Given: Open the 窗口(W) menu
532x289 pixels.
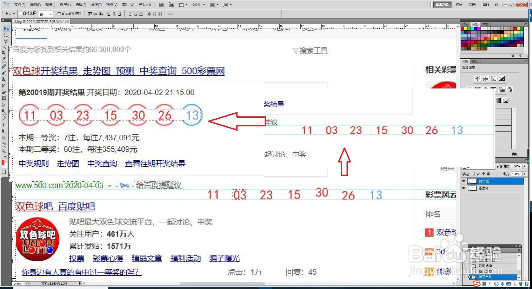Looking at the screenshot, I should point(128,5).
